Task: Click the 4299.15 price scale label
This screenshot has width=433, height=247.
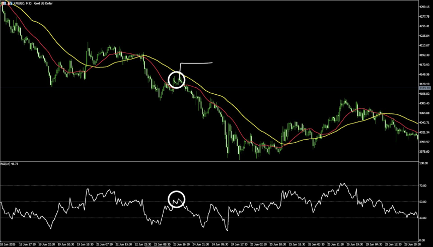Action: pos(424,7)
